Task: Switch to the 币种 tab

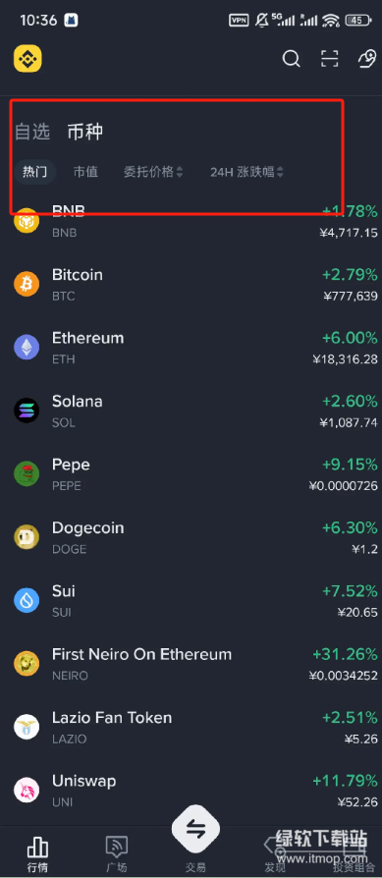Action: [x=85, y=133]
